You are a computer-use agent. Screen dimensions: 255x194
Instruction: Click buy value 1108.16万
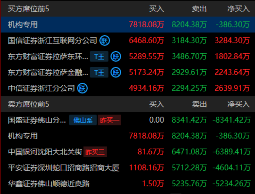tap(146, 168)
